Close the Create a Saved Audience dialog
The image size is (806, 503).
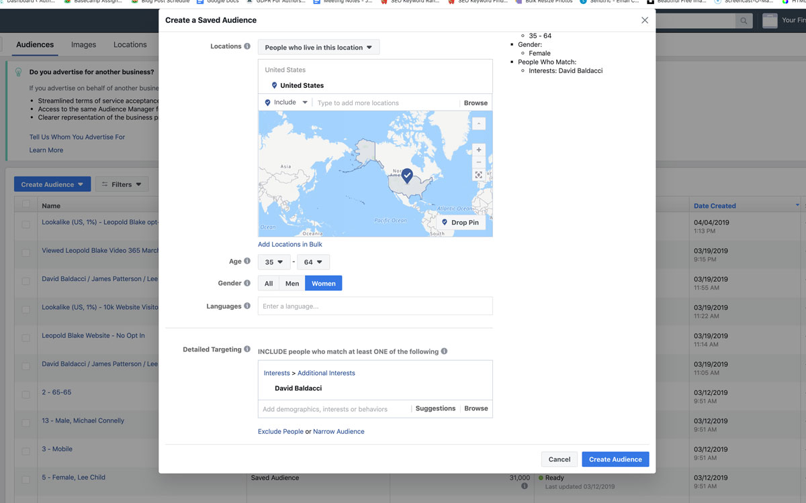point(645,20)
